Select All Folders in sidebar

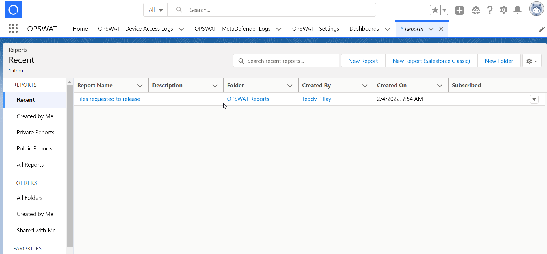click(x=30, y=198)
